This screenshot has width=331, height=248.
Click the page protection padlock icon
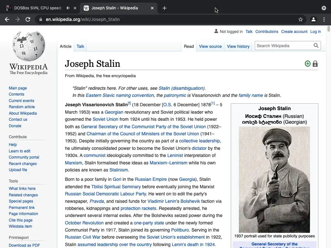[315, 64]
